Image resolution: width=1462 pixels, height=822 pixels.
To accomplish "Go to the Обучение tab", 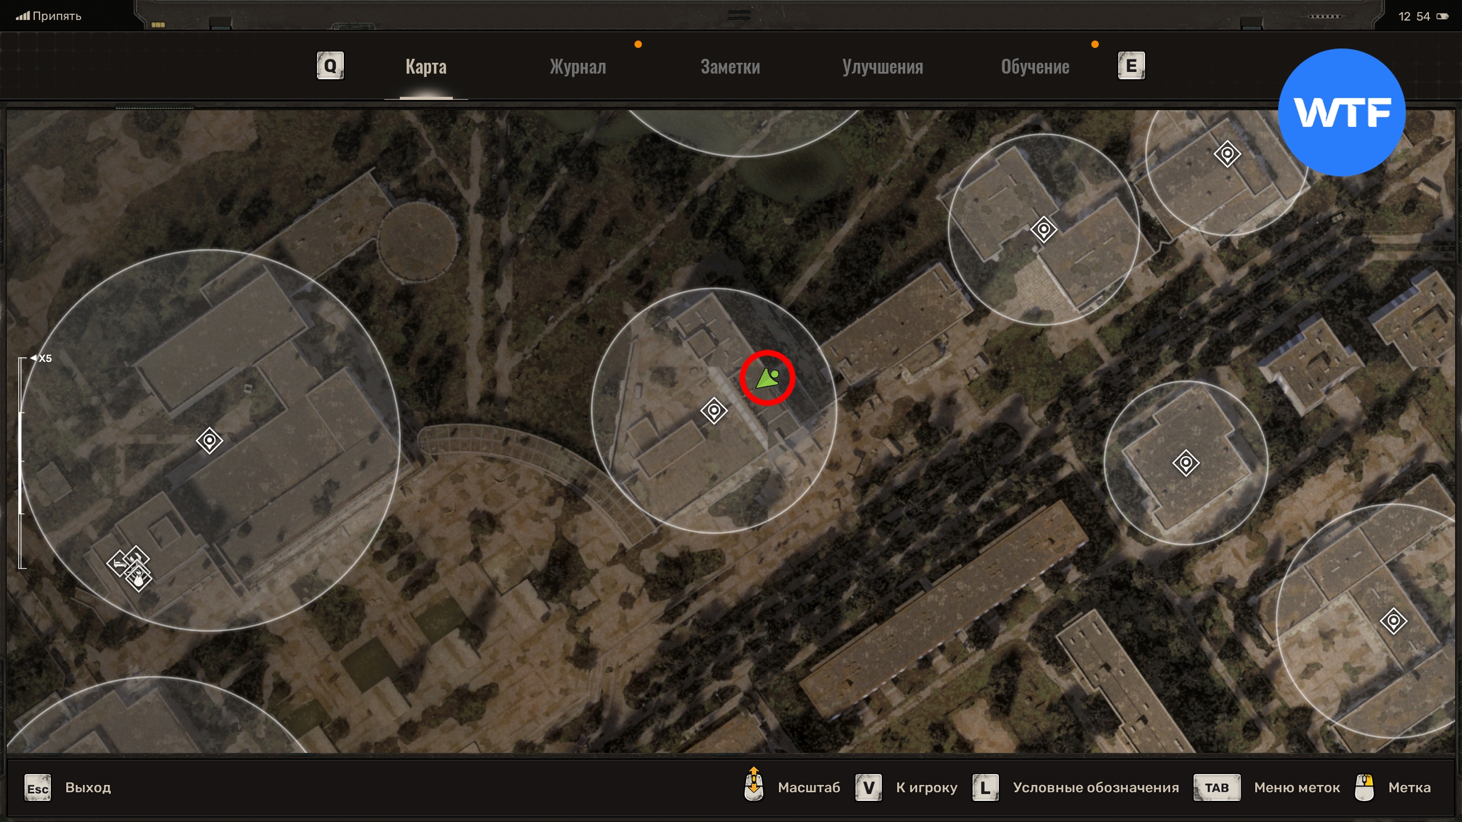I will point(1035,67).
